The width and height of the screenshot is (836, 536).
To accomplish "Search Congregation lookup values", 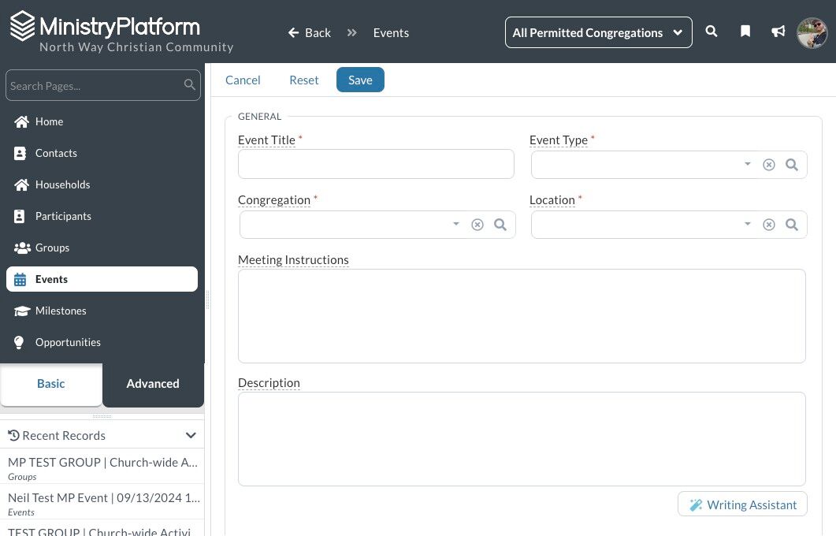I will [500, 225].
